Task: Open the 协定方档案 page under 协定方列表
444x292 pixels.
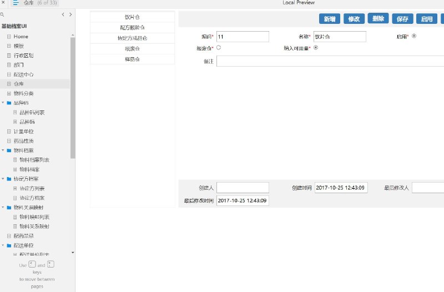Action: point(32,198)
